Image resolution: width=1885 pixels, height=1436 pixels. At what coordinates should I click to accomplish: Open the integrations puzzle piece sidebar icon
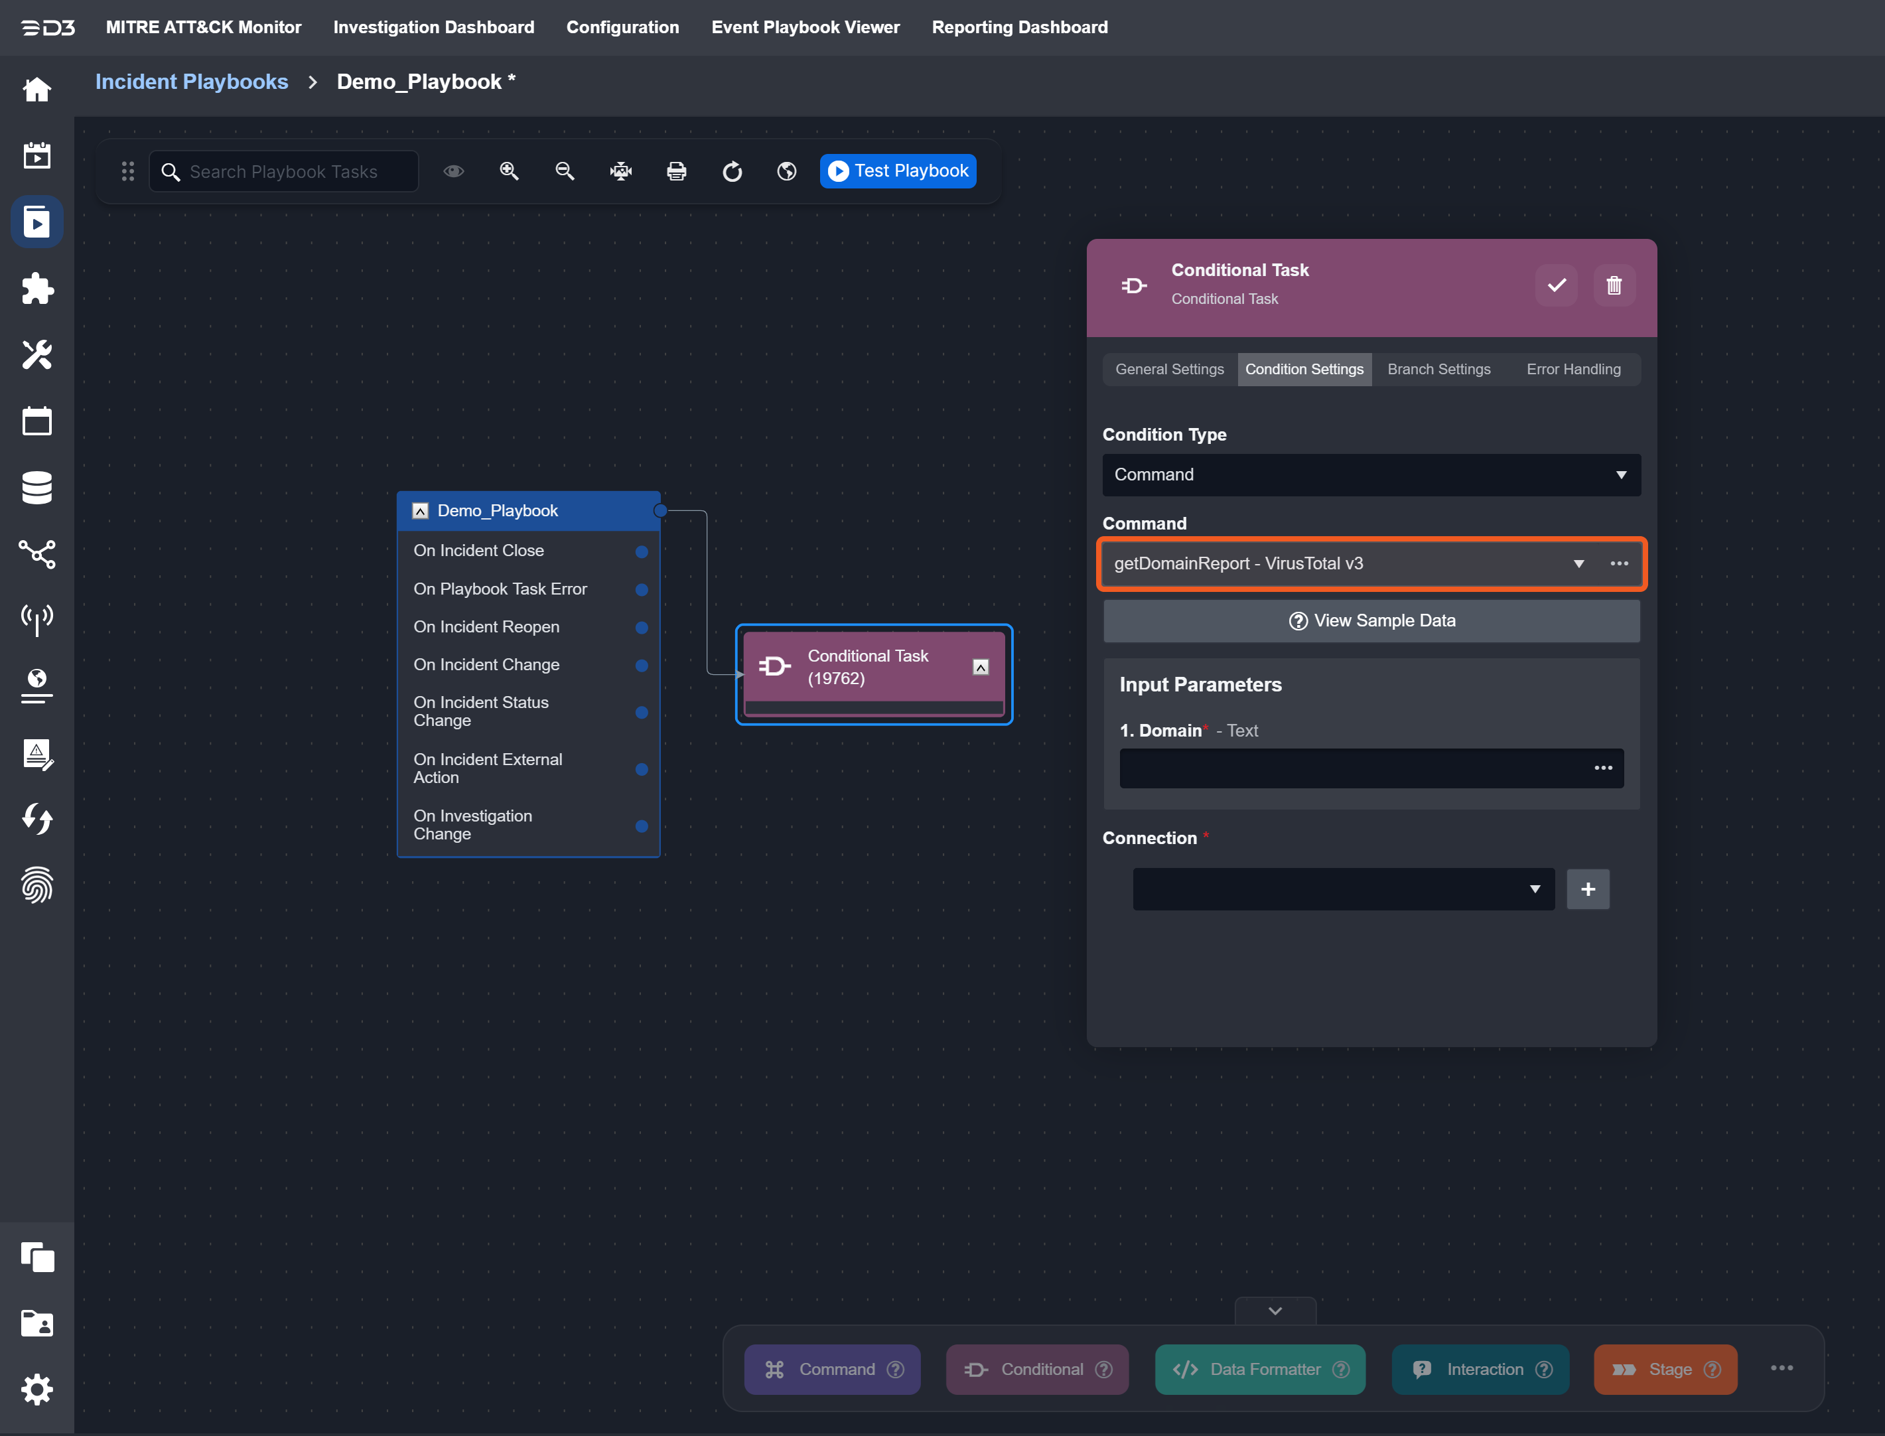point(36,288)
